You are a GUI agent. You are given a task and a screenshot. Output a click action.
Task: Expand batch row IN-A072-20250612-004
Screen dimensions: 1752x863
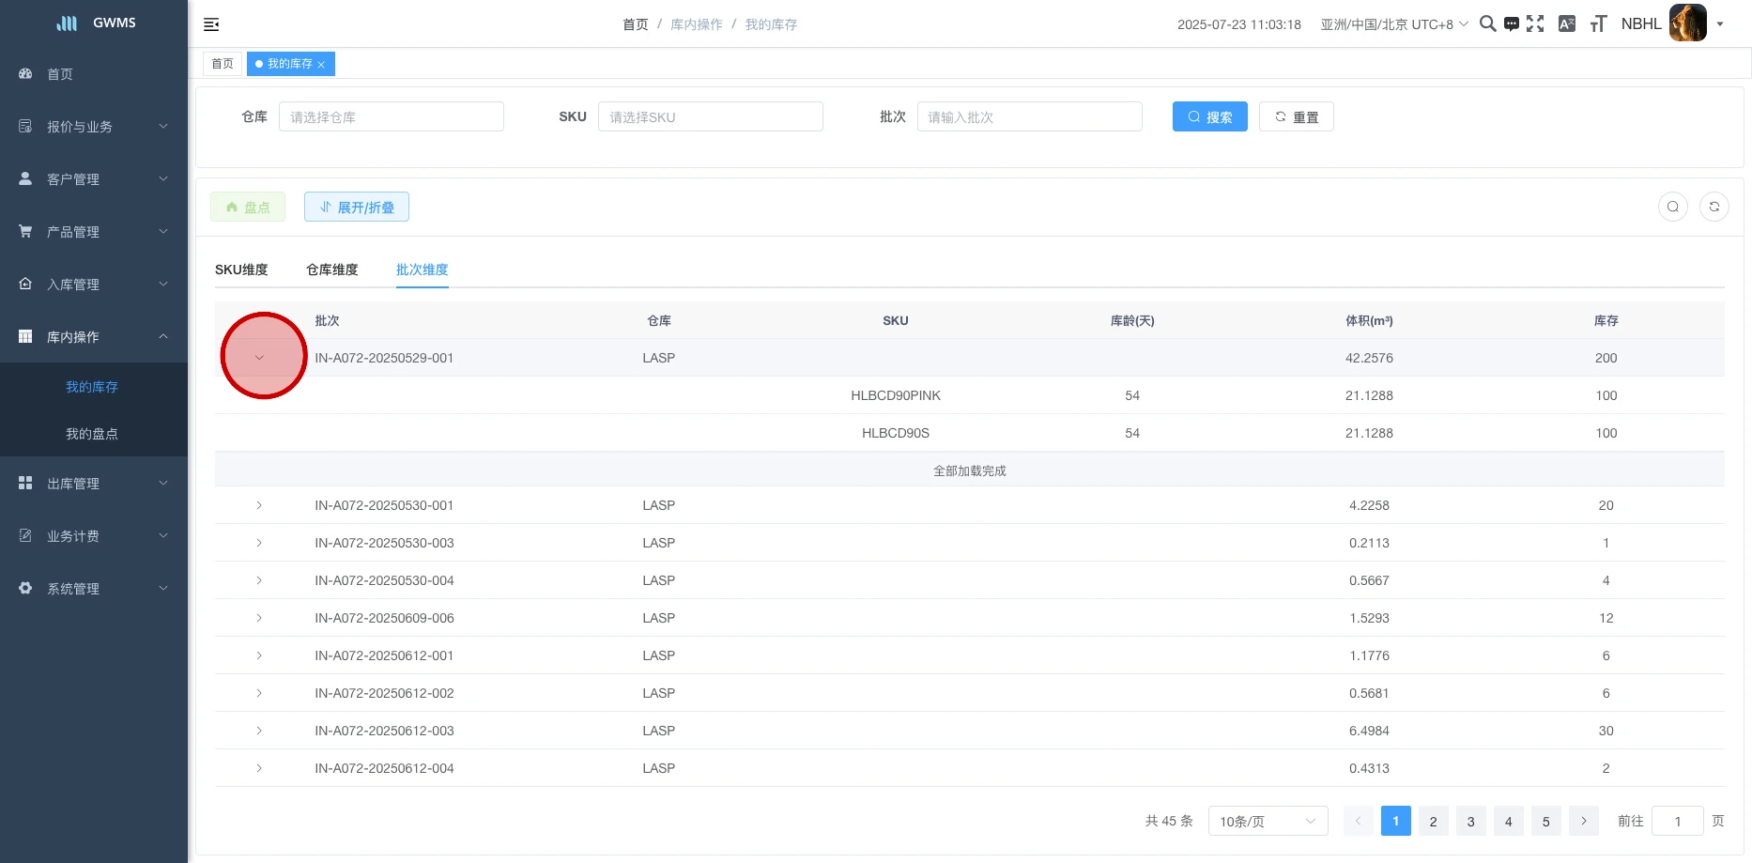pyautogui.click(x=259, y=768)
